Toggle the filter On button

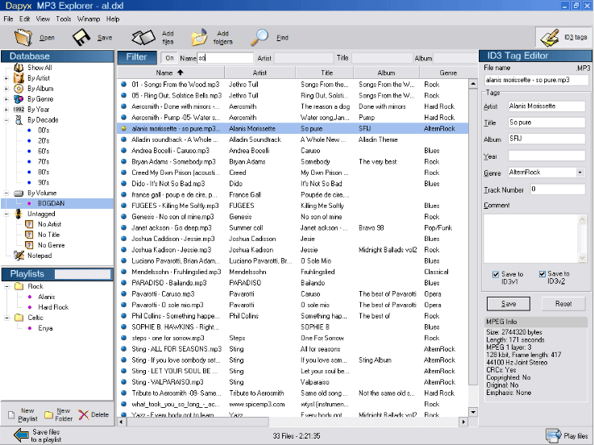169,58
